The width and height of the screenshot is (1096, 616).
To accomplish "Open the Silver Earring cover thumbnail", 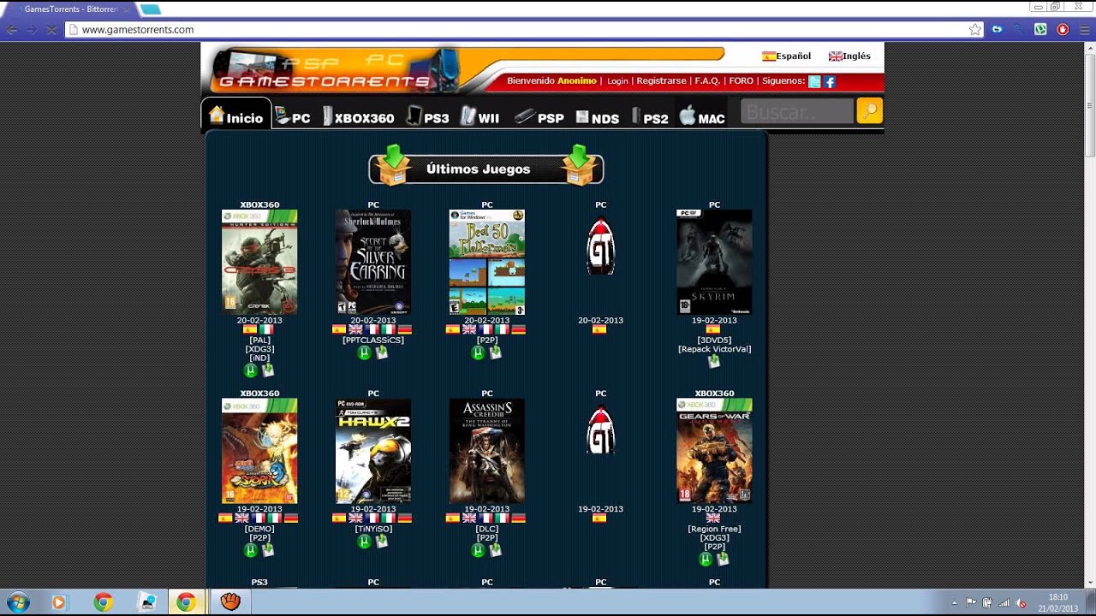I will tap(373, 262).
